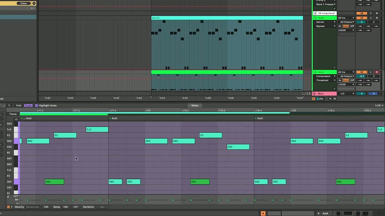Click the orange icon left of Velocity
Image resolution: width=385 pixels, height=216 pixels.
point(8,207)
